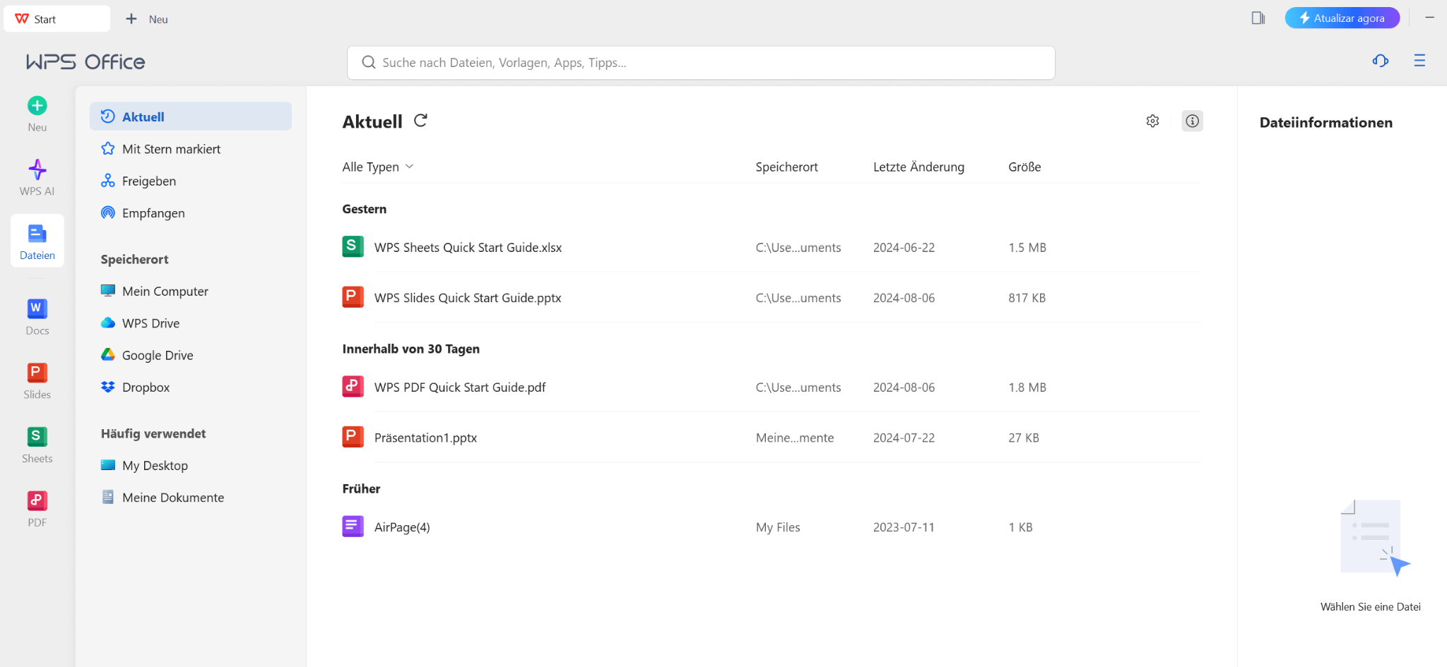The width and height of the screenshot is (1447, 667).
Task: Open the hamburger main menu
Action: (1419, 61)
